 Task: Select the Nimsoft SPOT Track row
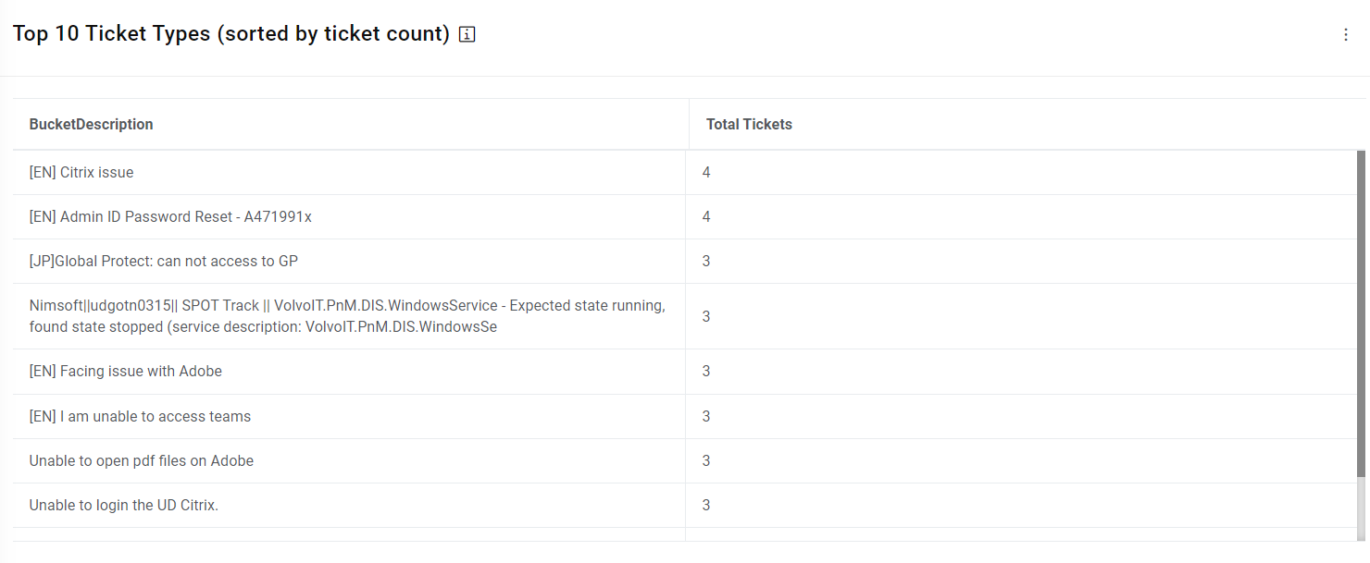point(347,316)
